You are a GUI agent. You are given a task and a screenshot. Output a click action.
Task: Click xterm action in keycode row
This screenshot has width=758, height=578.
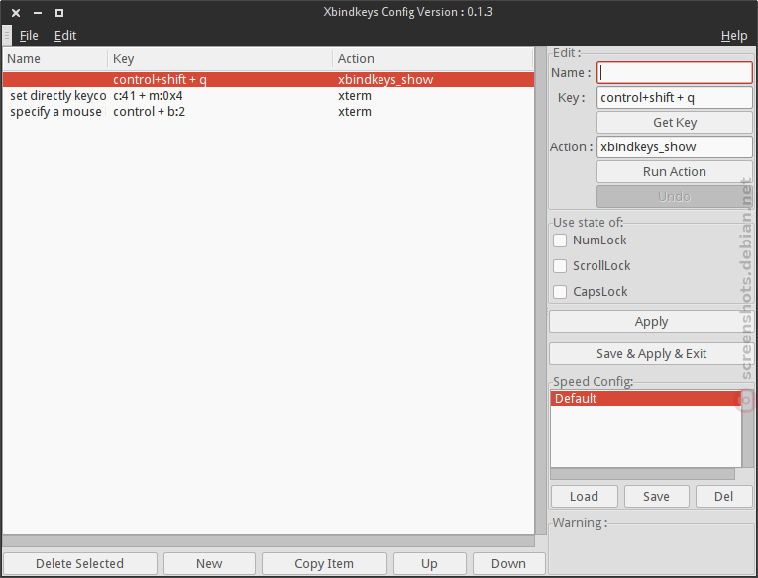tap(355, 96)
